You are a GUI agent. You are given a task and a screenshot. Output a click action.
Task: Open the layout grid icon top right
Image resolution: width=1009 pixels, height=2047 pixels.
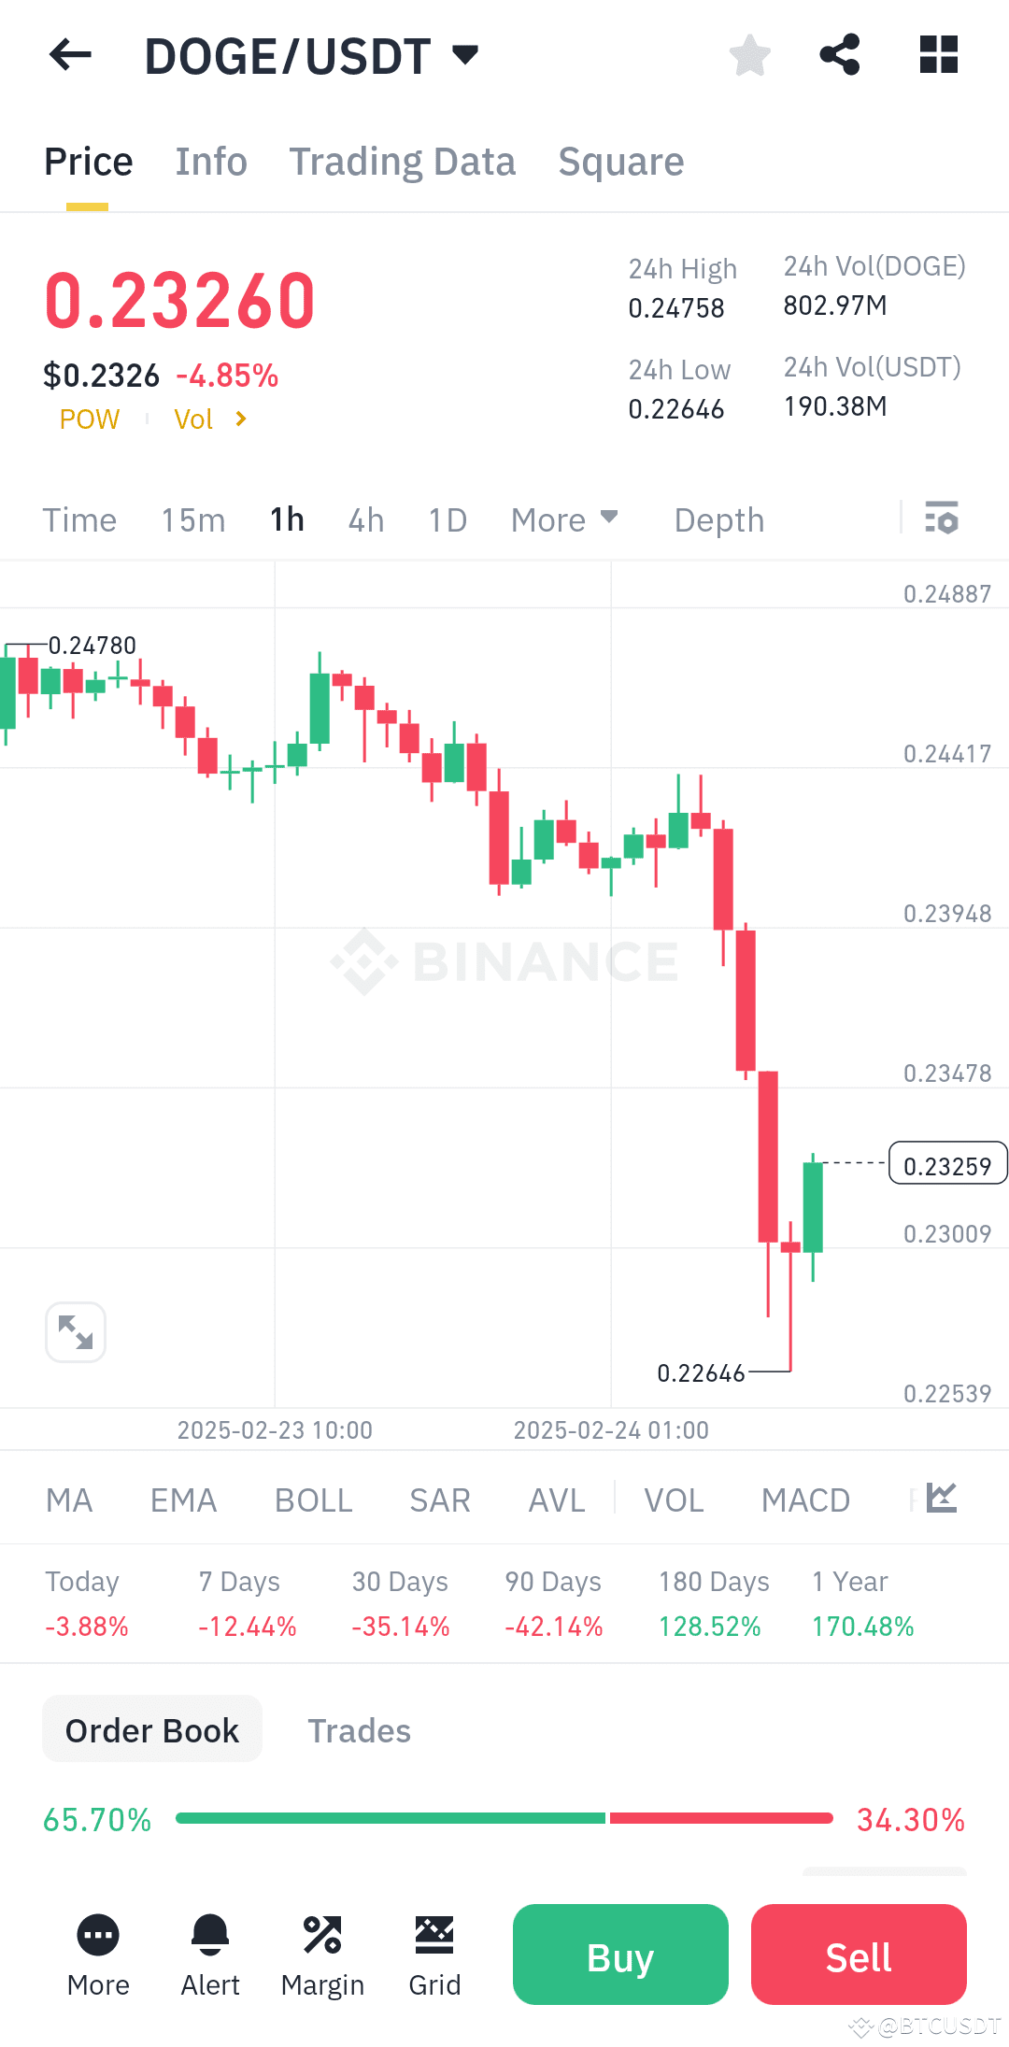(937, 55)
